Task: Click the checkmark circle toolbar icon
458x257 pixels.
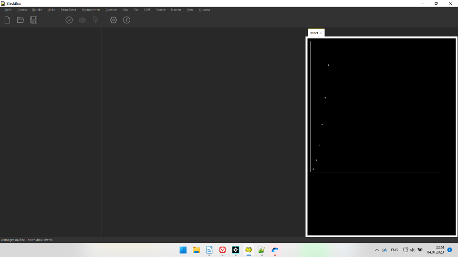Action: 69,20
